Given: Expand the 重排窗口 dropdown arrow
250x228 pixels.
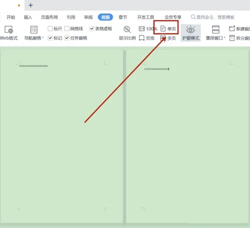Looking at the screenshot, I should [x=224, y=38].
